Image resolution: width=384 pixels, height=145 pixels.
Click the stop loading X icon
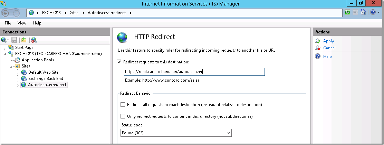(x=355, y=12)
